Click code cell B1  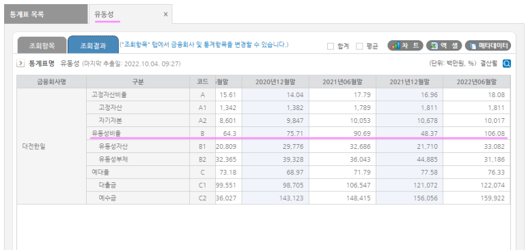(202, 146)
